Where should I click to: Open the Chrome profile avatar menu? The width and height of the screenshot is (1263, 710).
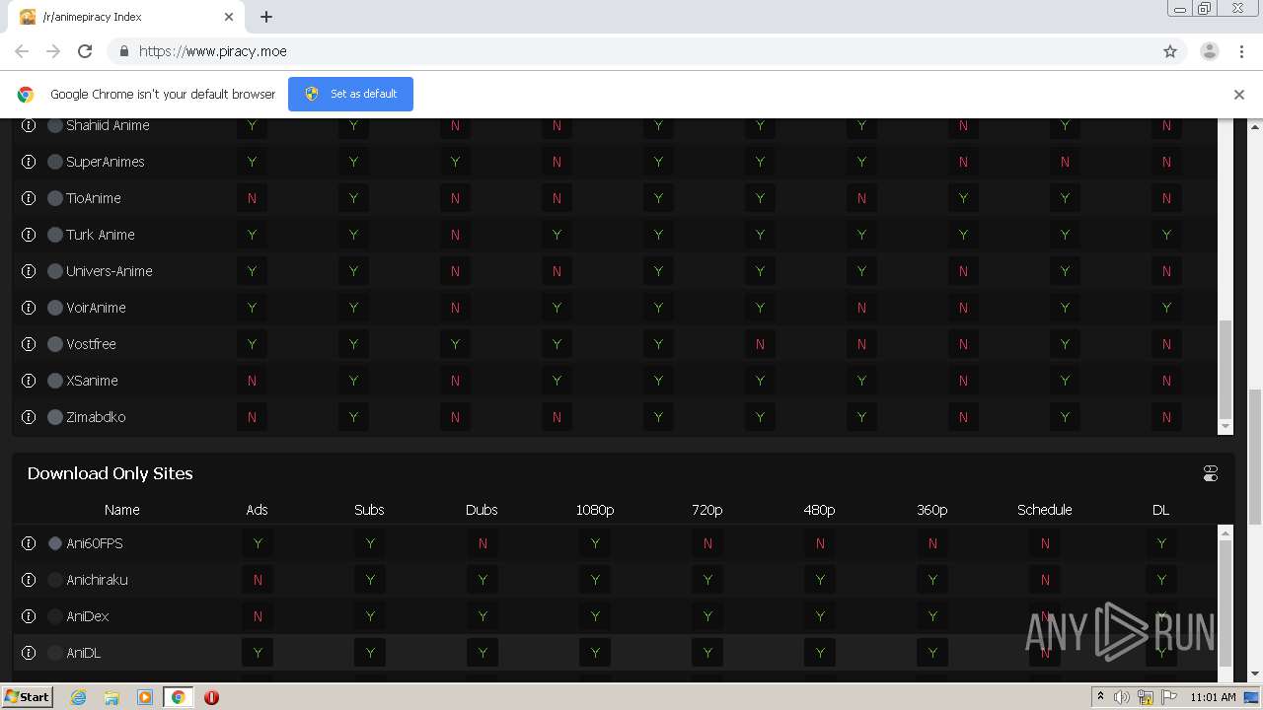pyautogui.click(x=1210, y=51)
